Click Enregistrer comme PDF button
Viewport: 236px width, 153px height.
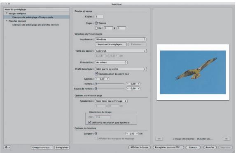click(x=168, y=147)
